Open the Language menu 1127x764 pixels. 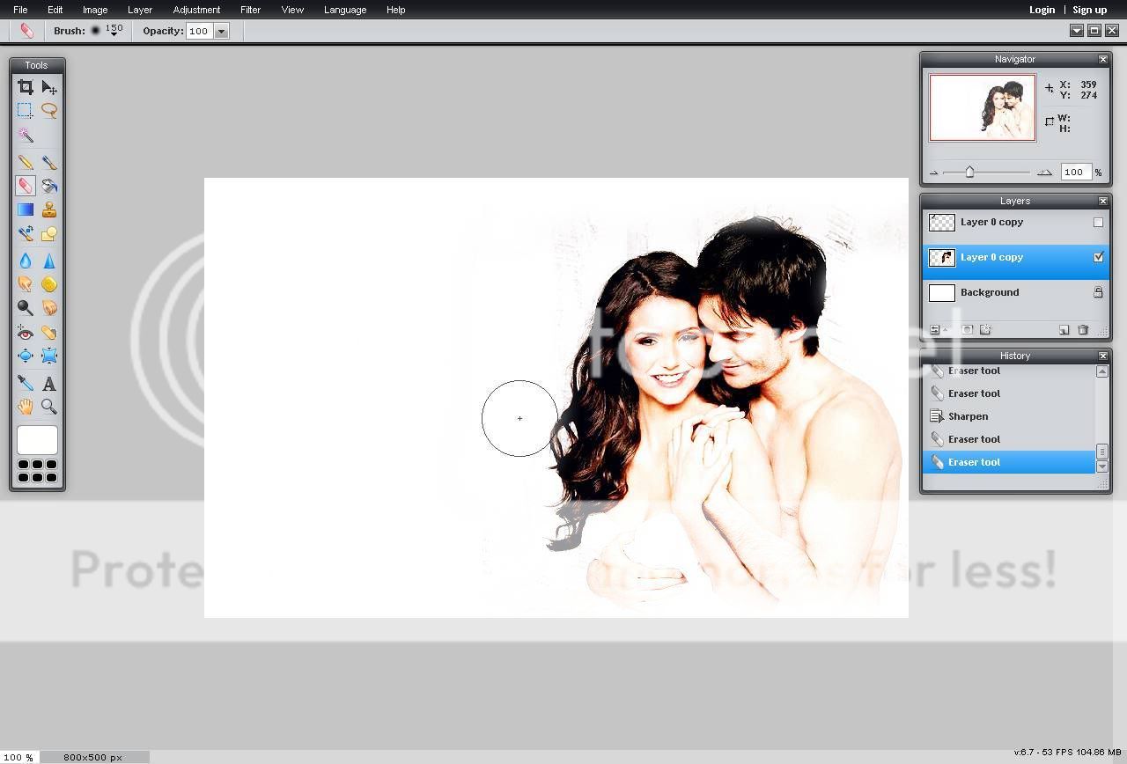click(x=345, y=10)
